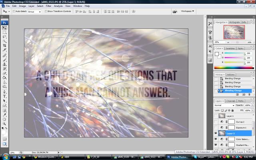
Task: Open the Tool Preset picker arrow
Action: click(x=9, y=12)
